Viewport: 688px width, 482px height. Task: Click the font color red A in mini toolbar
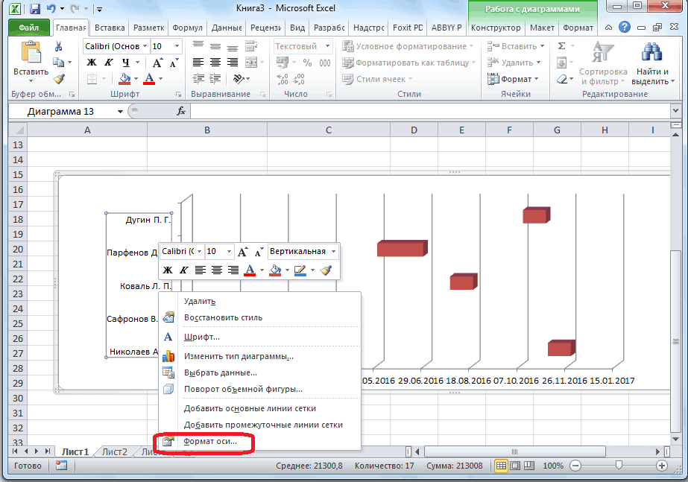point(250,270)
